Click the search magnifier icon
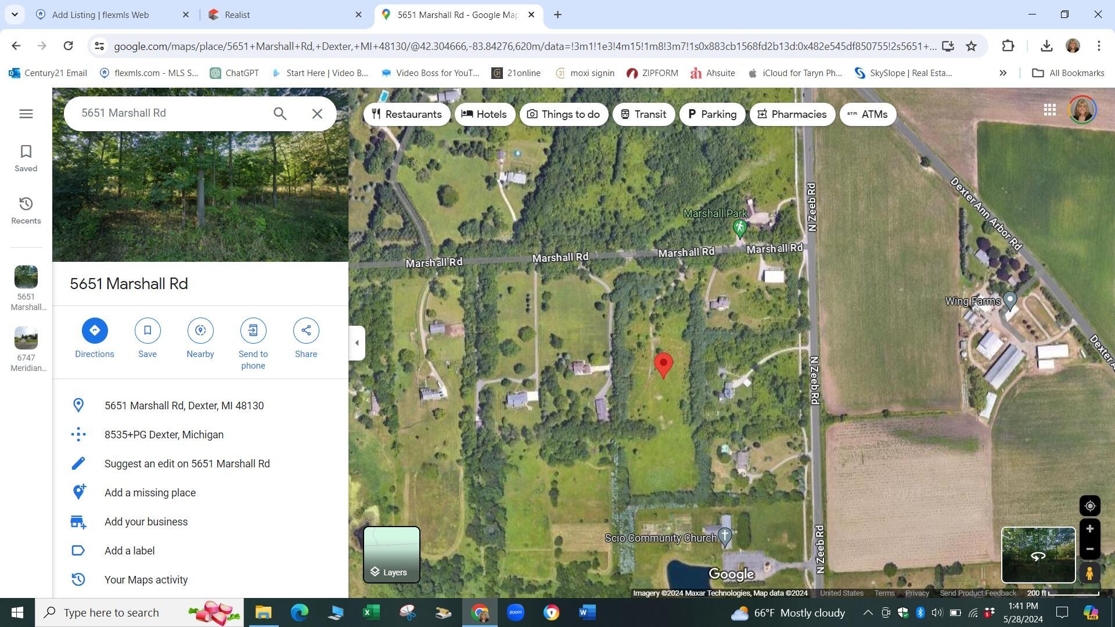Image resolution: width=1115 pixels, height=627 pixels. [x=280, y=114]
